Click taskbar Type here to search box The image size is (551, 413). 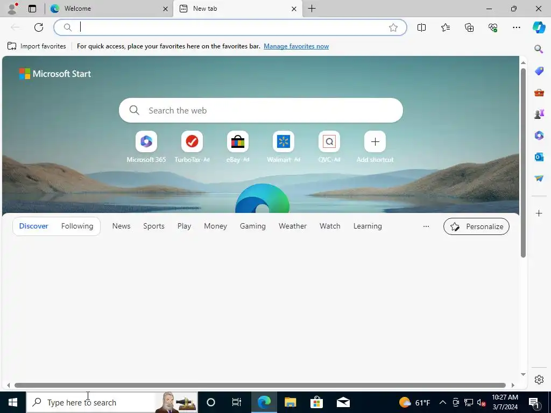click(x=112, y=402)
